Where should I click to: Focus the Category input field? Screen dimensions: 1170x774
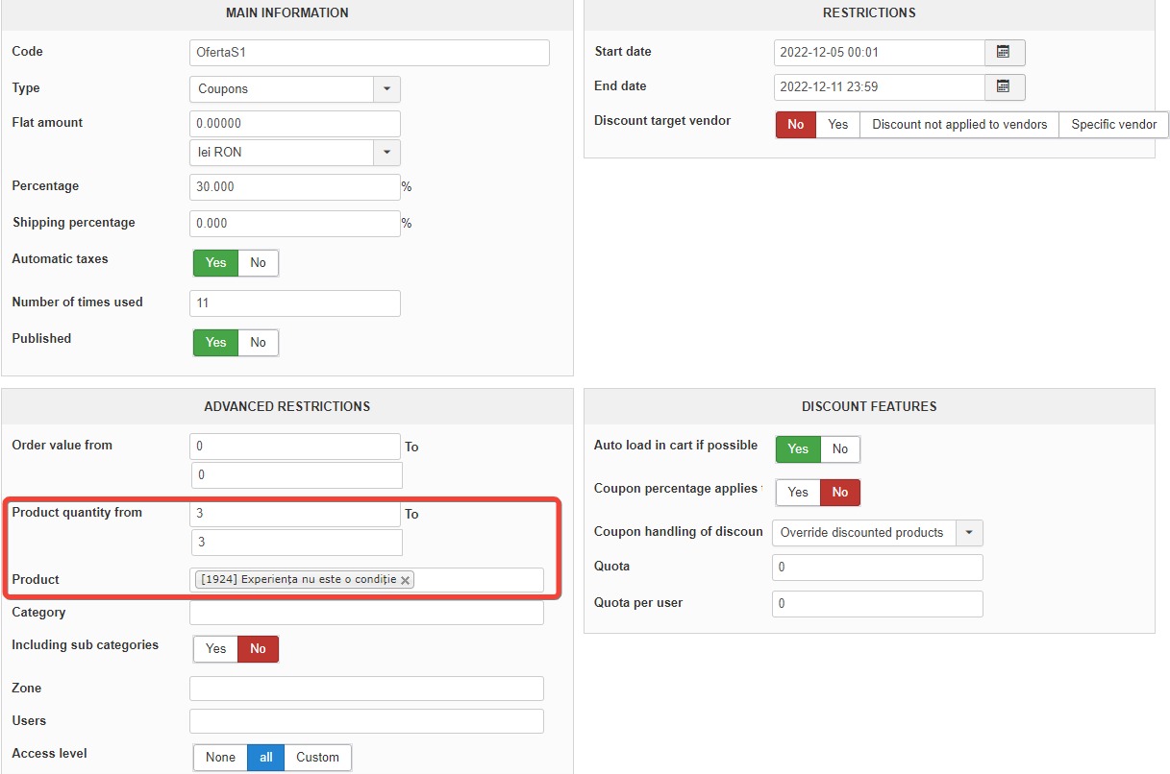pyautogui.click(x=366, y=613)
